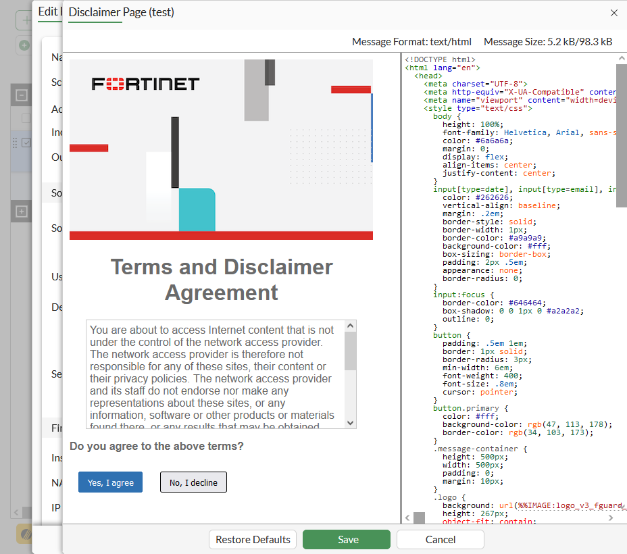Restore Defaults for the disclaimer page
This screenshot has height=554, width=627.
click(x=253, y=539)
